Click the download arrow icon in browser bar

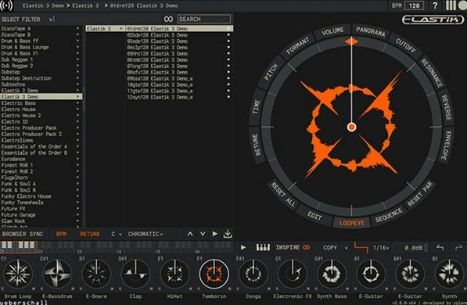tap(228, 234)
